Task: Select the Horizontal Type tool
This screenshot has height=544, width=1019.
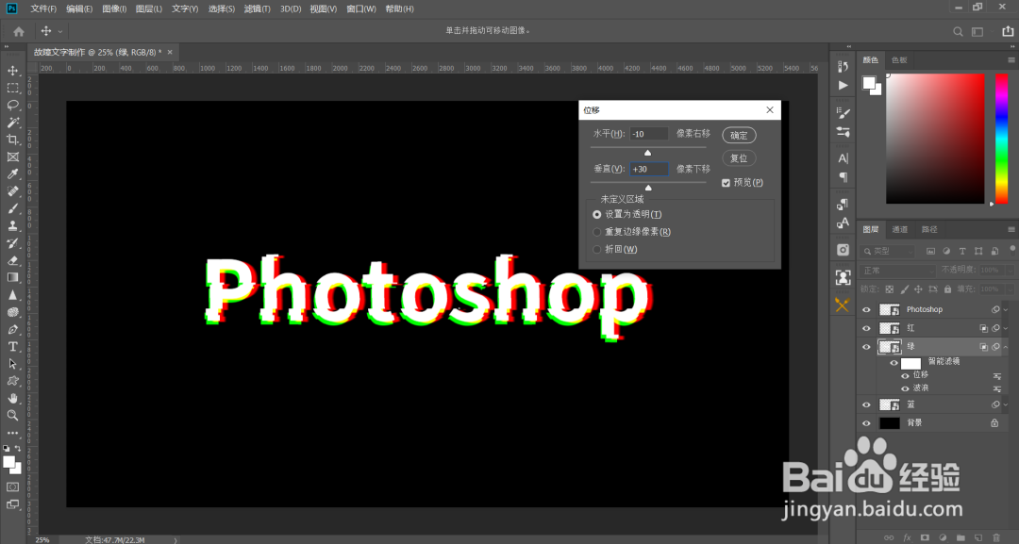Action: click(x=13, y=347)
